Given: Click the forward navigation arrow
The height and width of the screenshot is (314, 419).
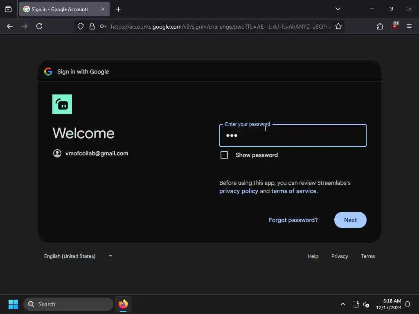Looking at the screenshot, I should pyautogui.click(x=24, y=26).
